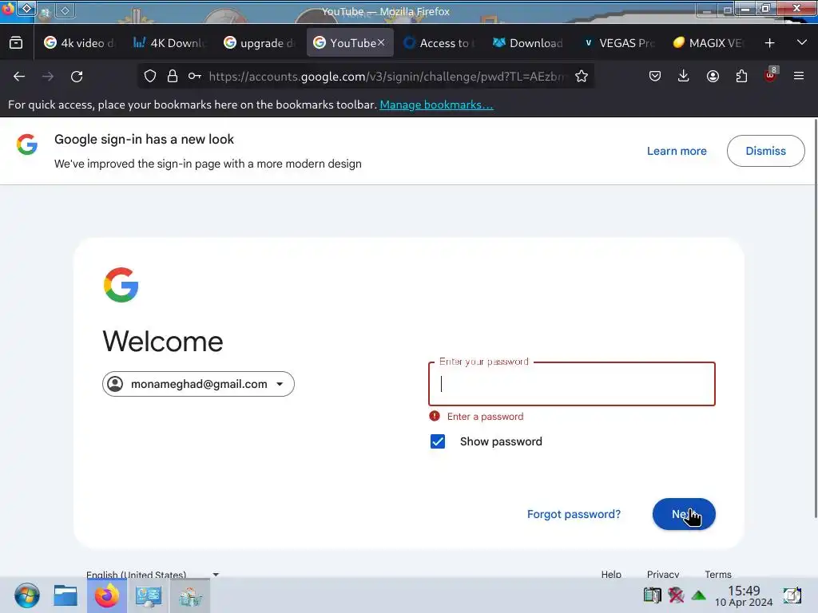Click Learn more about new sign-in

coord(677,151)
